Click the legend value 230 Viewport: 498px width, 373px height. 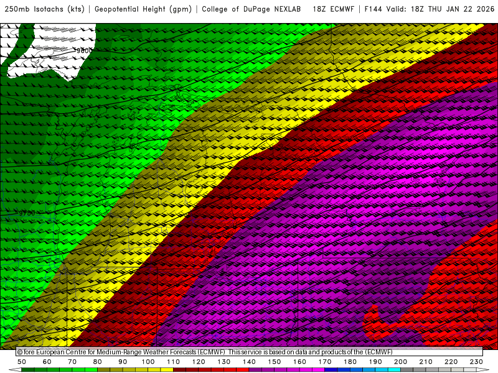[476, 362]
